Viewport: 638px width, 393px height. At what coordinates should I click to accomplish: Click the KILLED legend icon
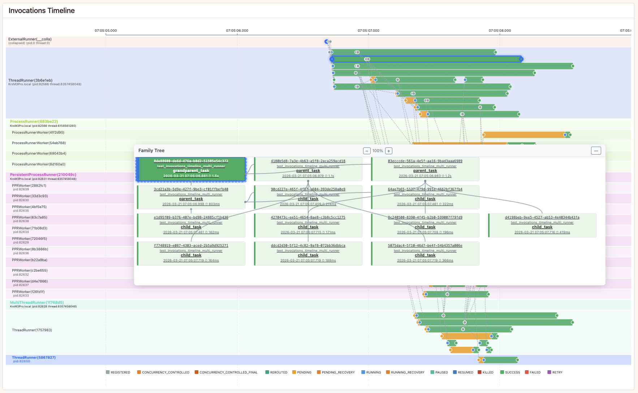tap(479, 372)
